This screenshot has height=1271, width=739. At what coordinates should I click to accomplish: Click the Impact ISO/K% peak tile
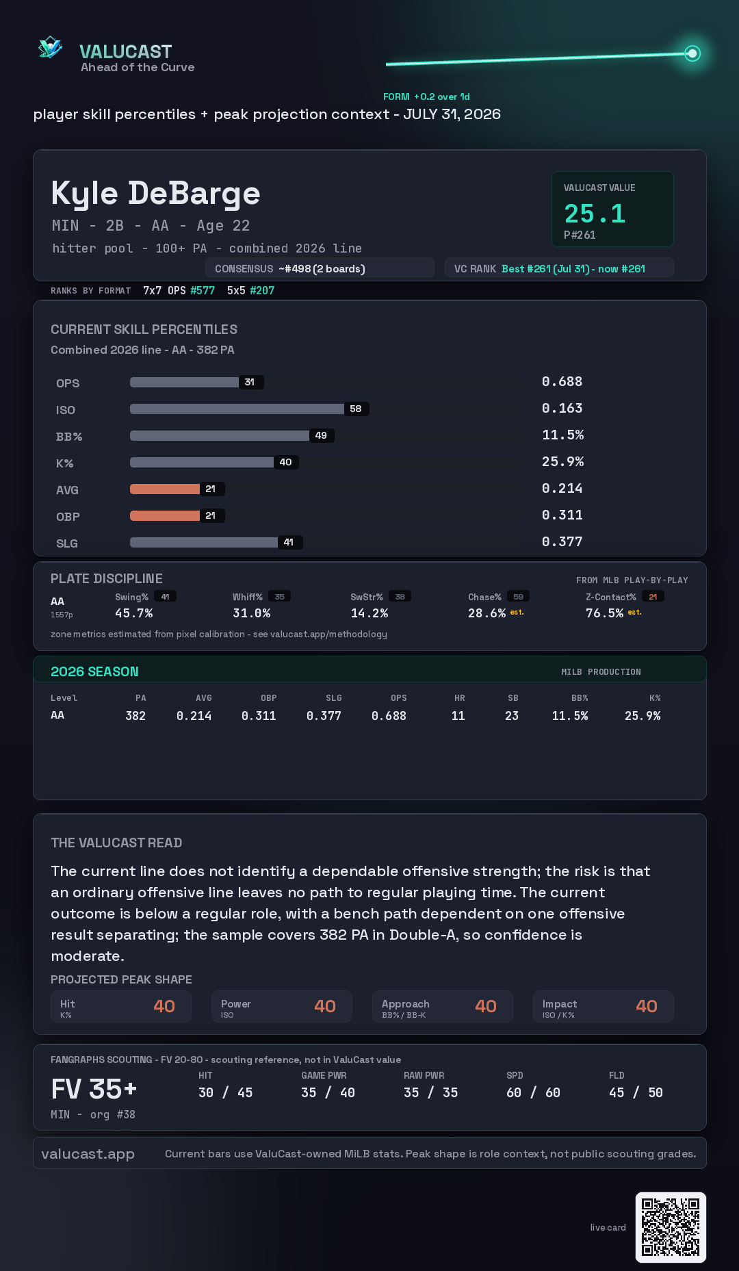(604, 1007)
